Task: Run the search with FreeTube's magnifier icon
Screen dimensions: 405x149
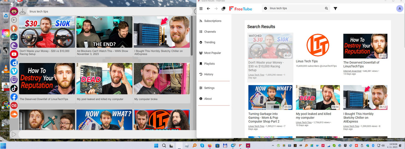Action: tap(327, 9)
